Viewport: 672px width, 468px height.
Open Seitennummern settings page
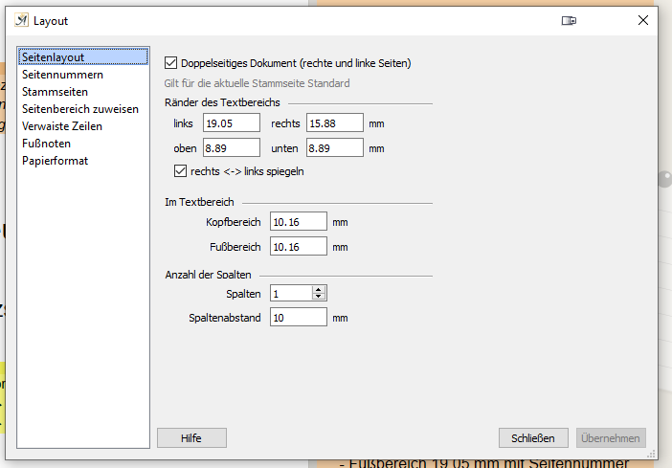pos(63,75)
